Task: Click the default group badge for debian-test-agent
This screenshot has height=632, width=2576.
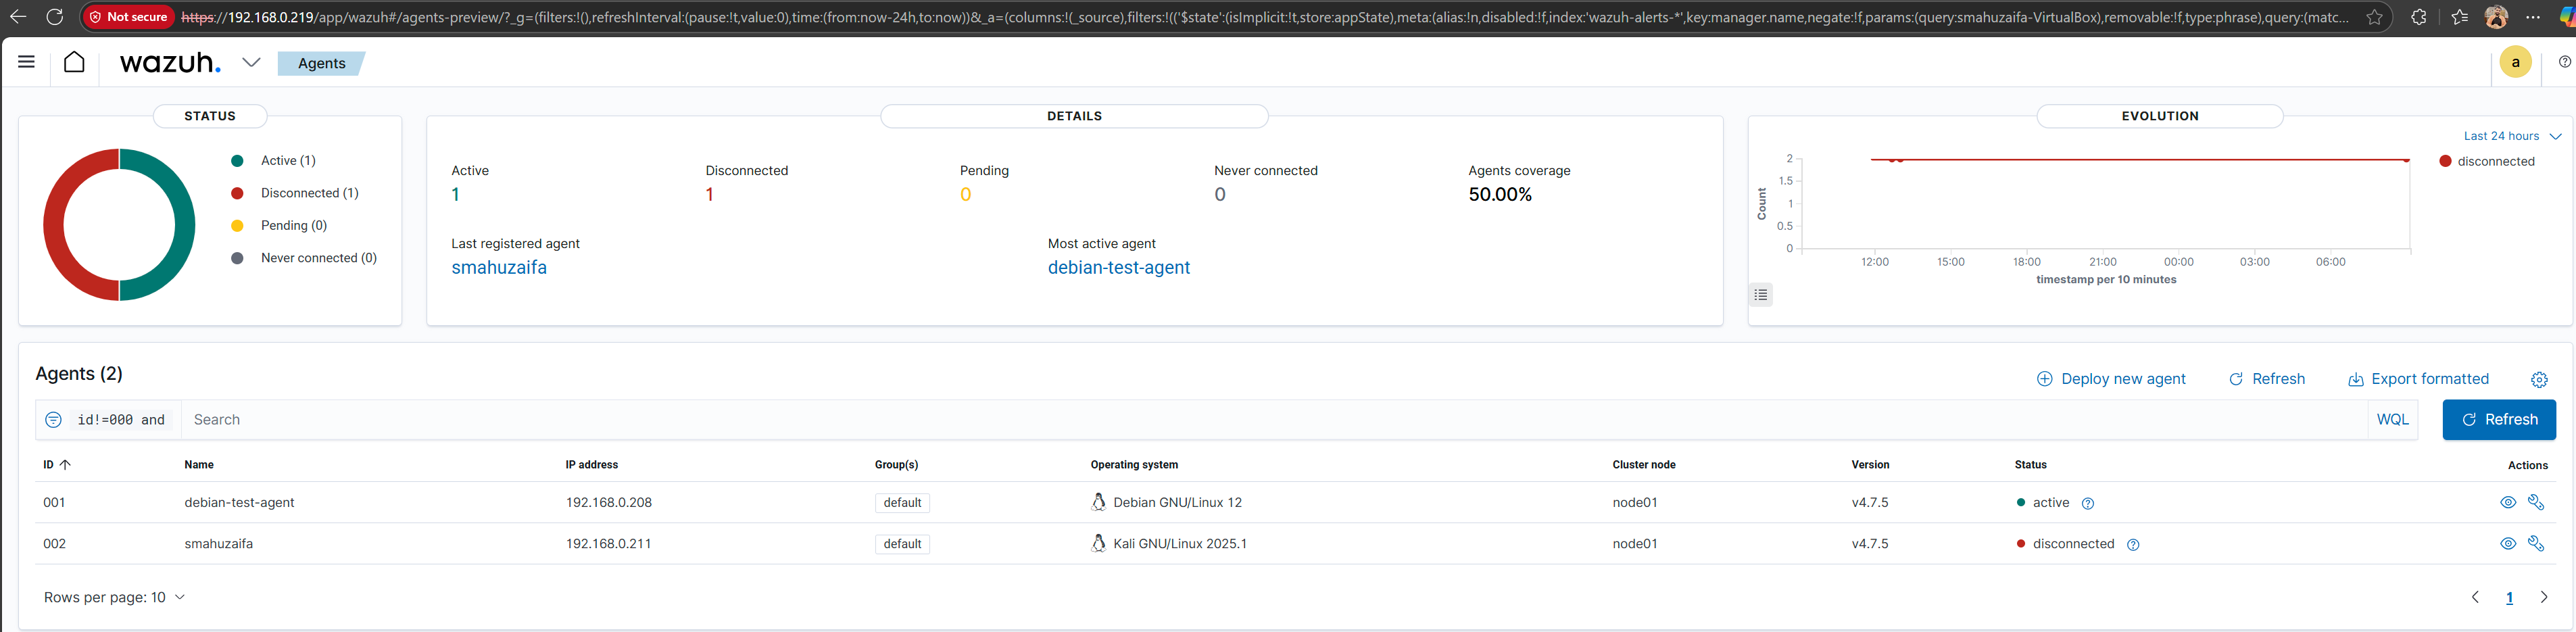Action: click(x=902, y=503)
